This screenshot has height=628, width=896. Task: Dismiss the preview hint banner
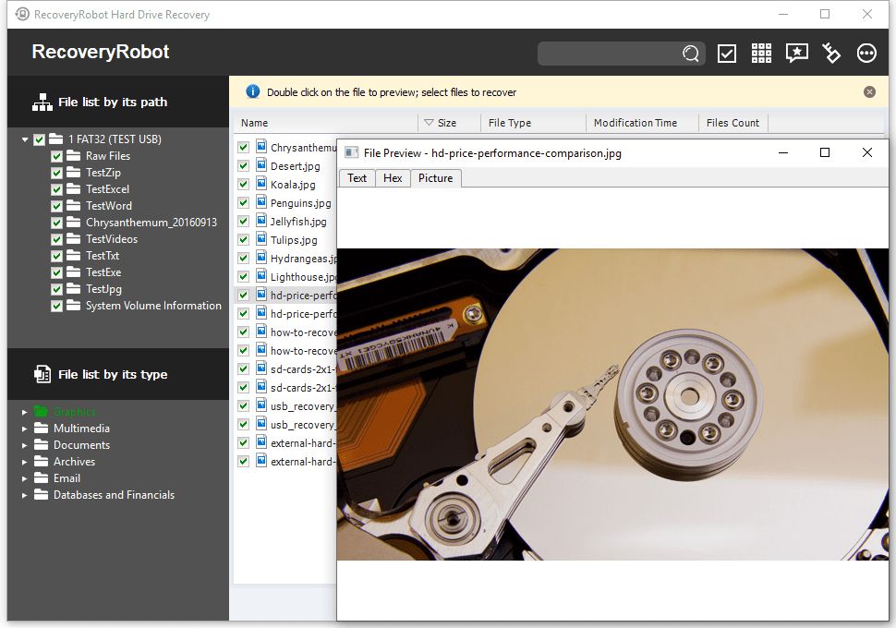[869, 91]
